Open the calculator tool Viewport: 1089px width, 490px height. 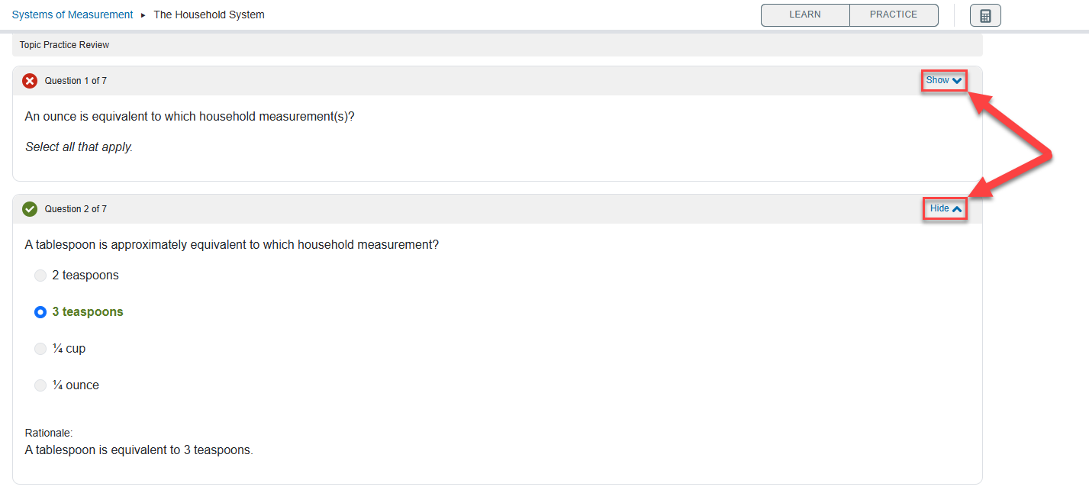coord(985,16)
